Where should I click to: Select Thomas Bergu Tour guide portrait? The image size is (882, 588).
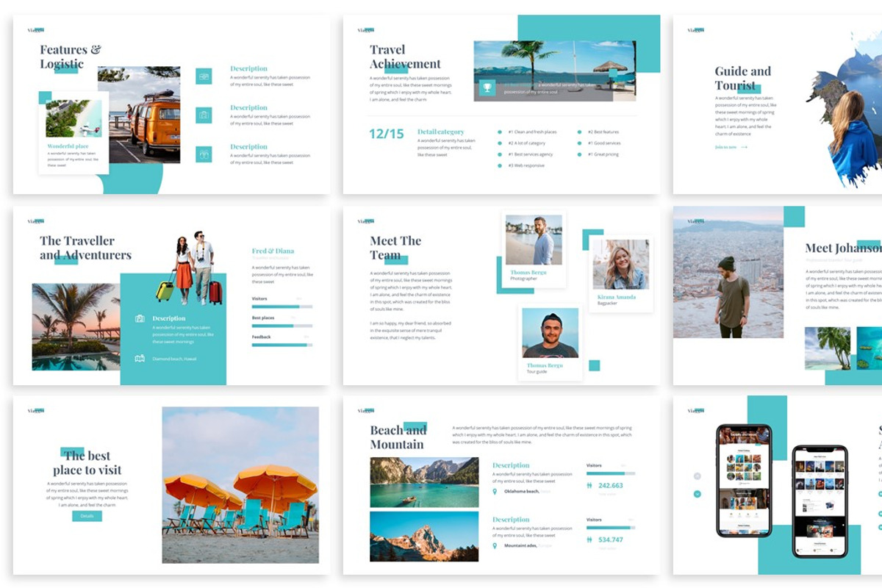551,333
